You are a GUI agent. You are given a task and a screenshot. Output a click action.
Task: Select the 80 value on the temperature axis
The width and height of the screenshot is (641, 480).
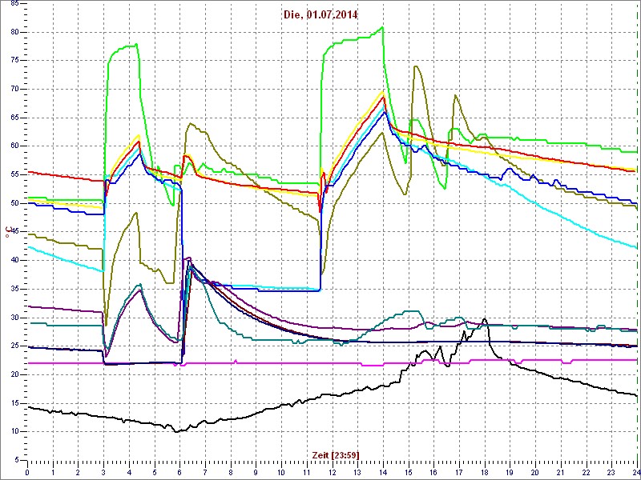pos(14,32)
